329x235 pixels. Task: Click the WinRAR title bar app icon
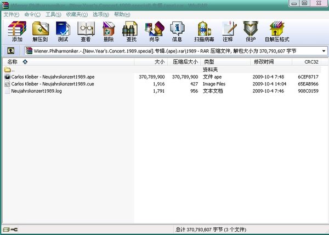coord(5,5)
